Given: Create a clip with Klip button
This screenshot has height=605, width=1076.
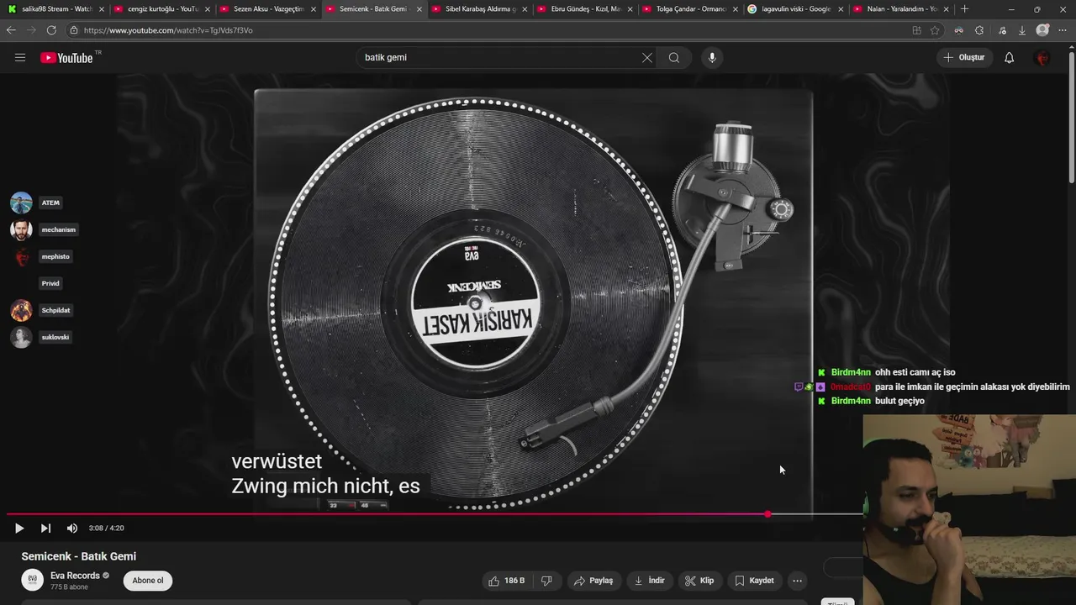Looking at the screenshot, I should [699, 581].
